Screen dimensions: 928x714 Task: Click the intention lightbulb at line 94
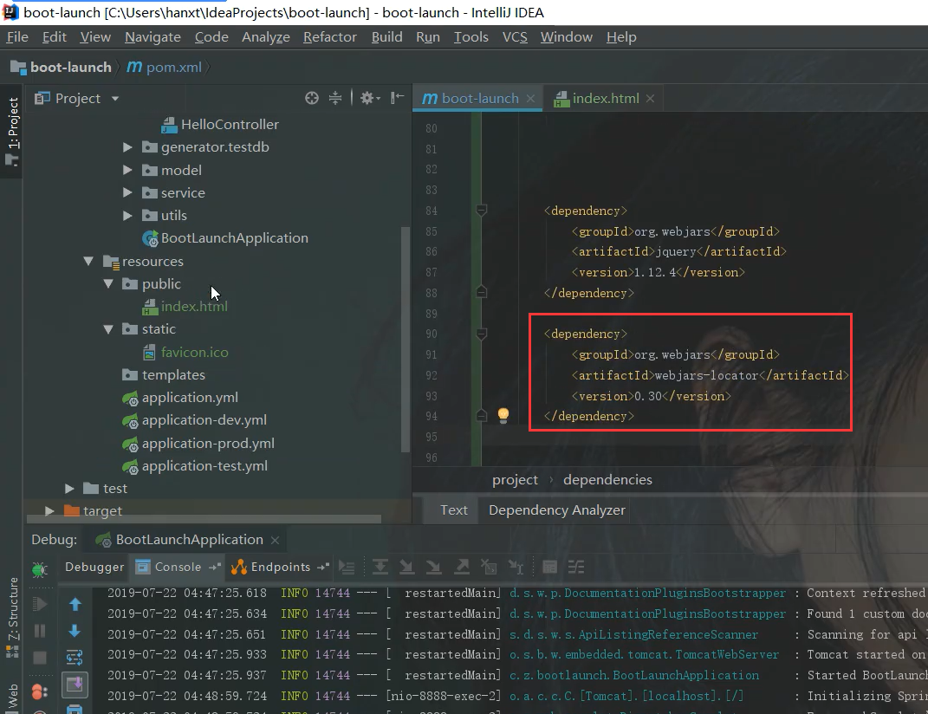coord(503,415)
